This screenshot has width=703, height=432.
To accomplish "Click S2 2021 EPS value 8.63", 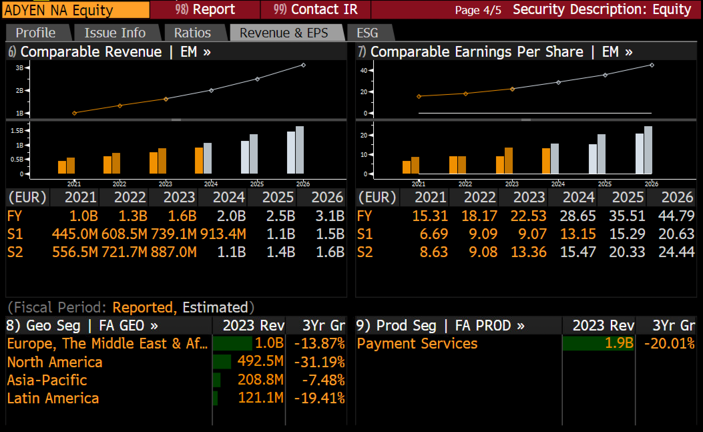I will 434,252.
